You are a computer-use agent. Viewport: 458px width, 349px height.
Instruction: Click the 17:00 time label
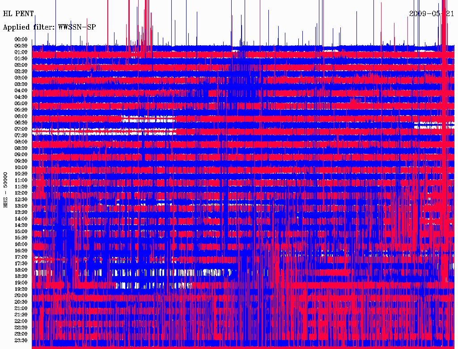pos(21,257)
